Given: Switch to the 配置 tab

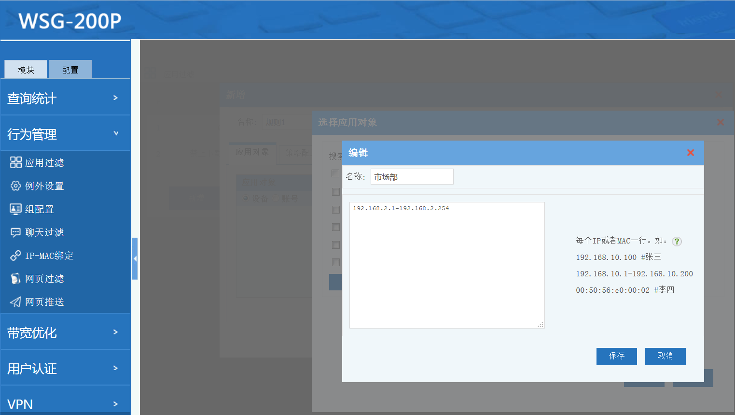Looking at the screenshot, I should [70, 70].
